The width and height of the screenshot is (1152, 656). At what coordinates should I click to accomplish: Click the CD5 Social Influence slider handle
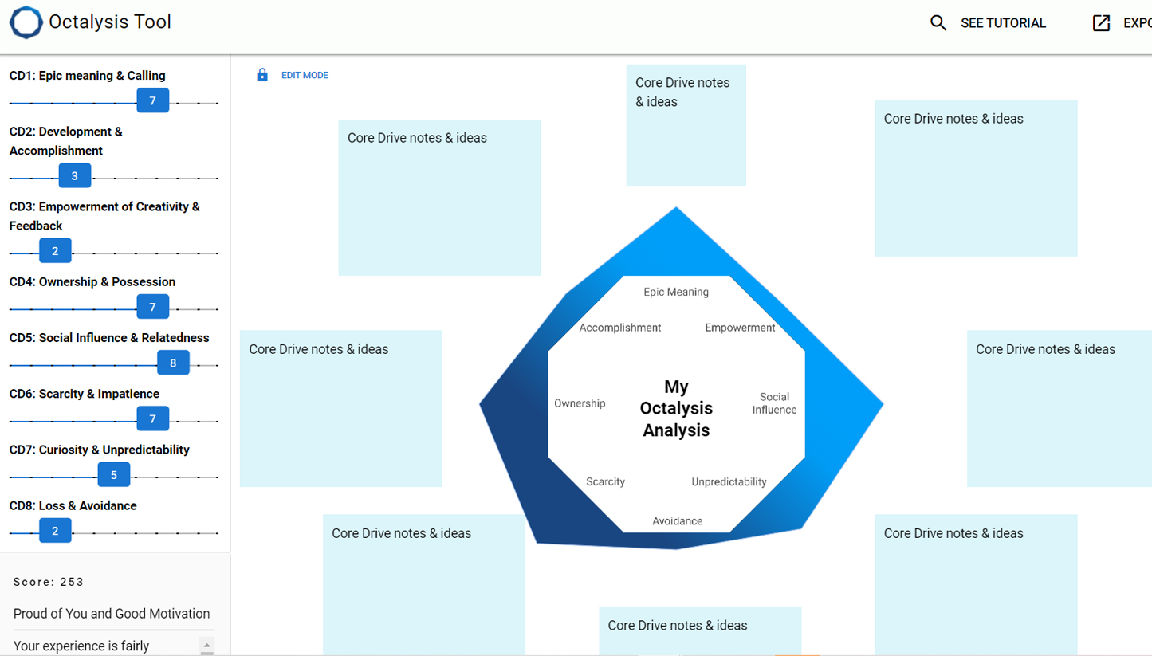coord(173,363)
